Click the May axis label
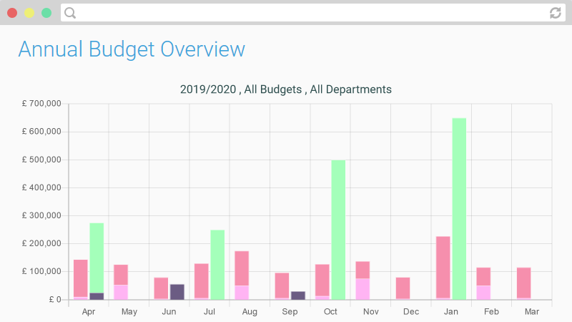This screenshot has height=322, width=572. pyautogui.click(x=129, y=312)
